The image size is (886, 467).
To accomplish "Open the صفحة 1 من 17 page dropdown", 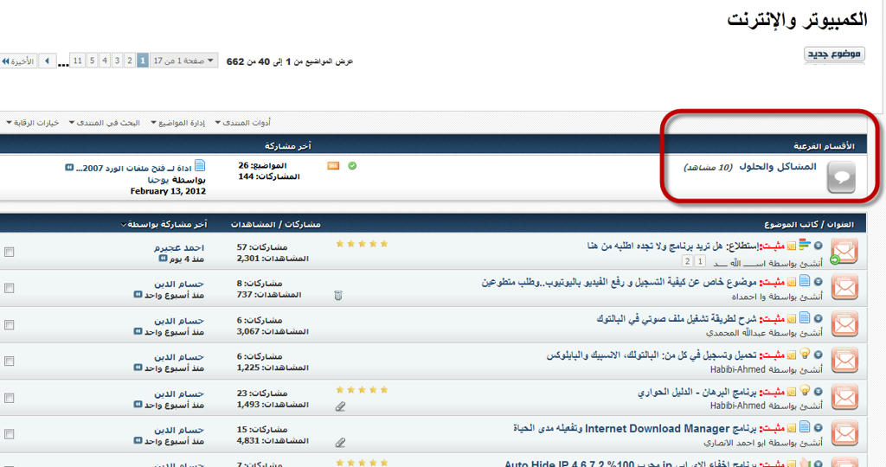I will click(183, 61).
